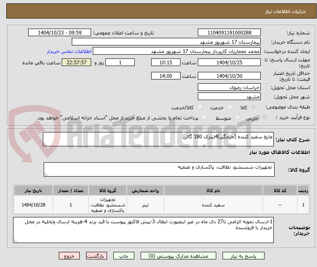317x267 pixels.
Task: Click the price validity date 1404/10/30
Action: click(x=229, y=76)
